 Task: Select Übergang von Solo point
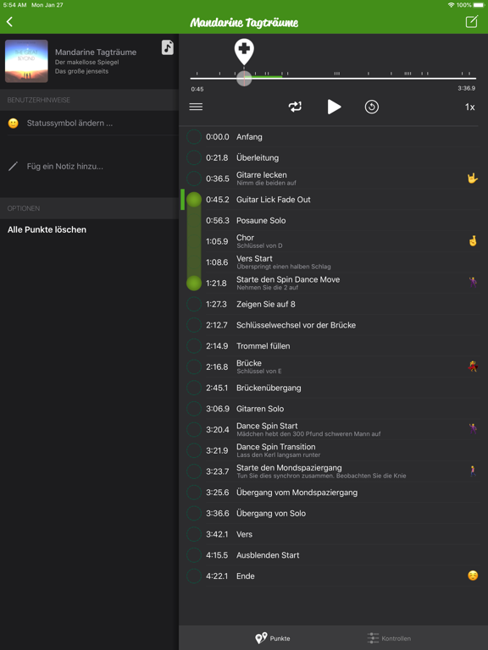point(332,513)
